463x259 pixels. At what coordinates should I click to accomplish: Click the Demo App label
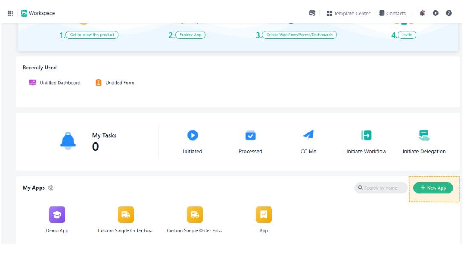point(57,231)
